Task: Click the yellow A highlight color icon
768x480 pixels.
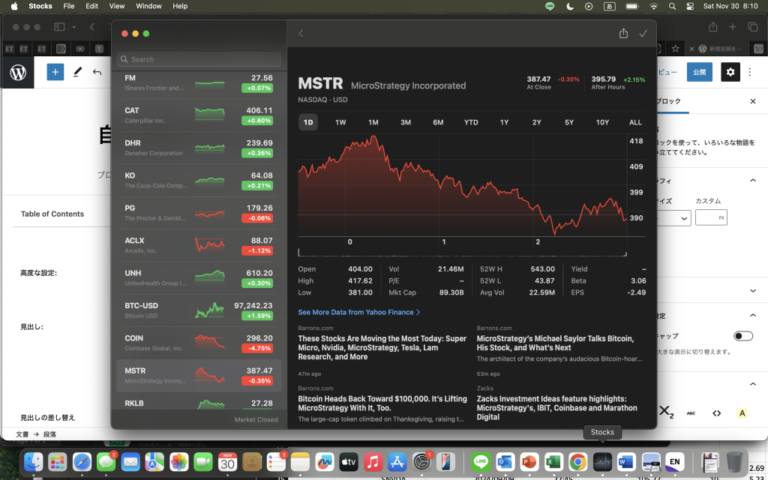Action: (742, 413)
